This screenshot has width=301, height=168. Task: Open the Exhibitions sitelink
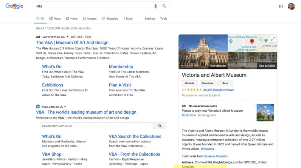(x=53, y=85)
